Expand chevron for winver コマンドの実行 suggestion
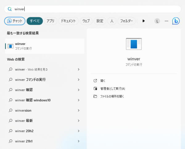The width and height of the screenshot is (185, 149). (x=79, y=80)
